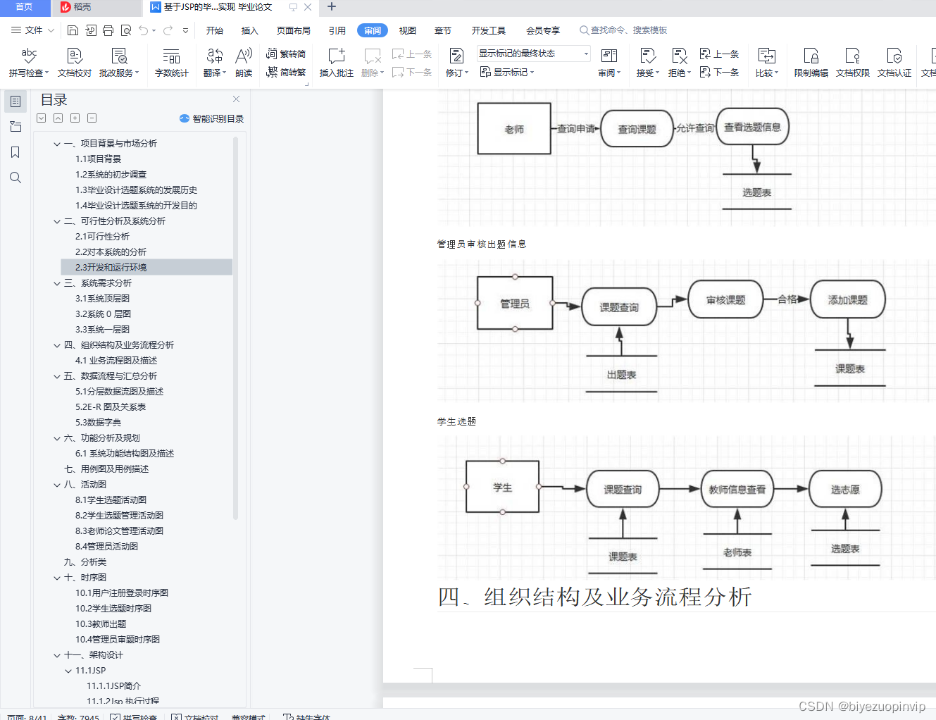The width and height of the screenshot is (936, 720).
Task: Toggle document proofreading (文档校对) in status bar
Action: click(x=194, y=717)
